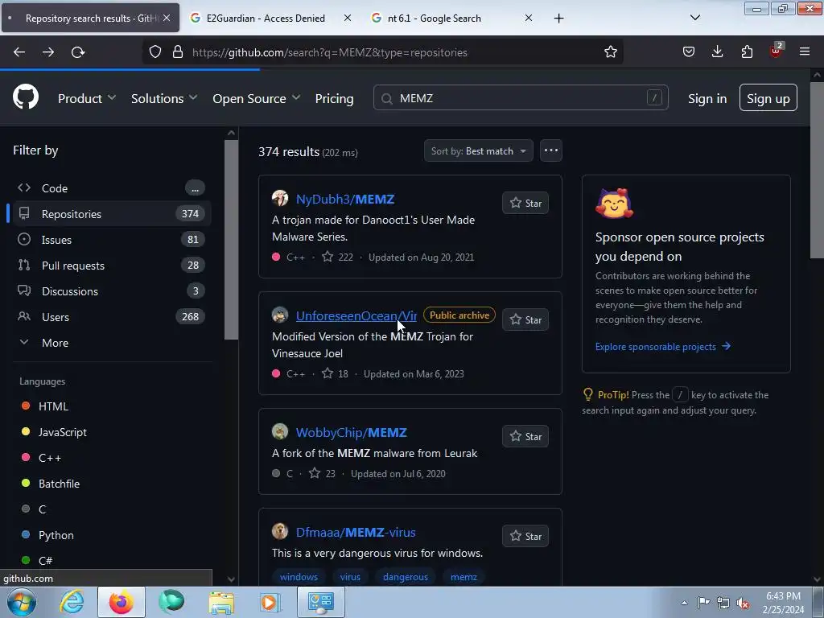Click the GitHub logo home icon

click(26, 97)
